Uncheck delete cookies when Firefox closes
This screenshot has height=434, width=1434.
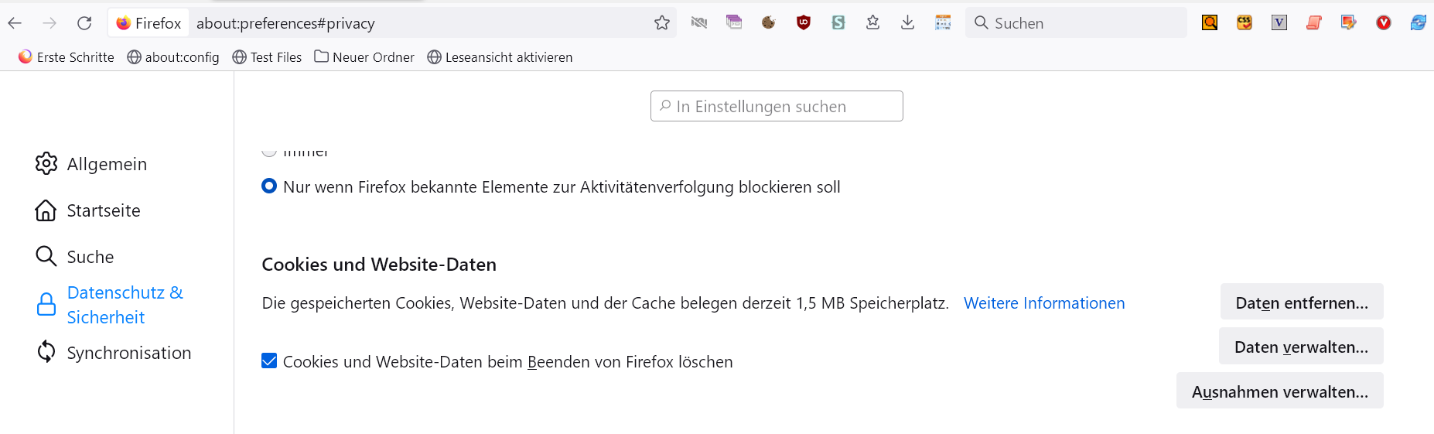pyautogui.click(x=269, y=361)
